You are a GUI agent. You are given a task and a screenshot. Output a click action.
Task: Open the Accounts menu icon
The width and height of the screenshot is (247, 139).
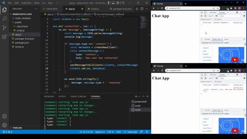point(4,116)
